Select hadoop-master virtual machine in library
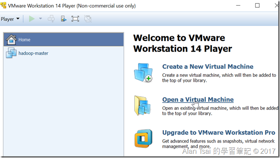This screenshot has width=280, height=158. point(63,53)
